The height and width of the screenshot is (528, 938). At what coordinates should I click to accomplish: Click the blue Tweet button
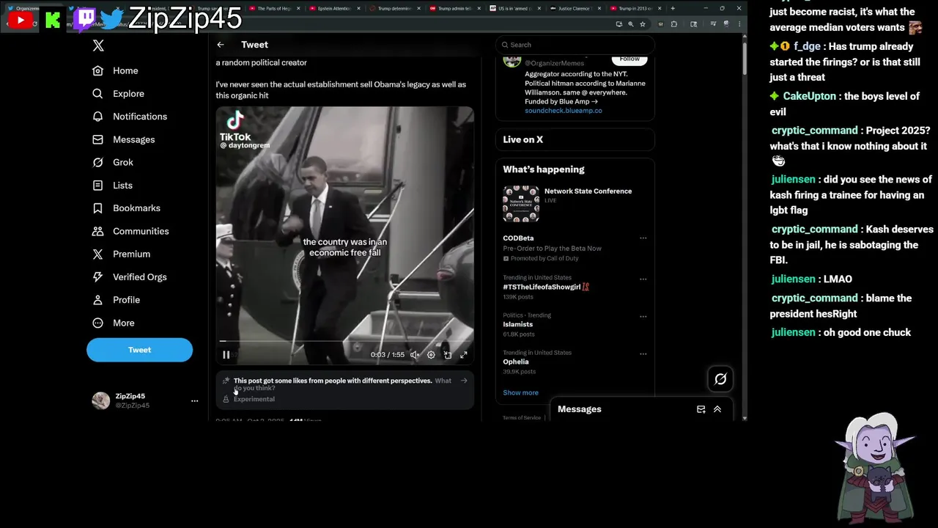(139, 350)
